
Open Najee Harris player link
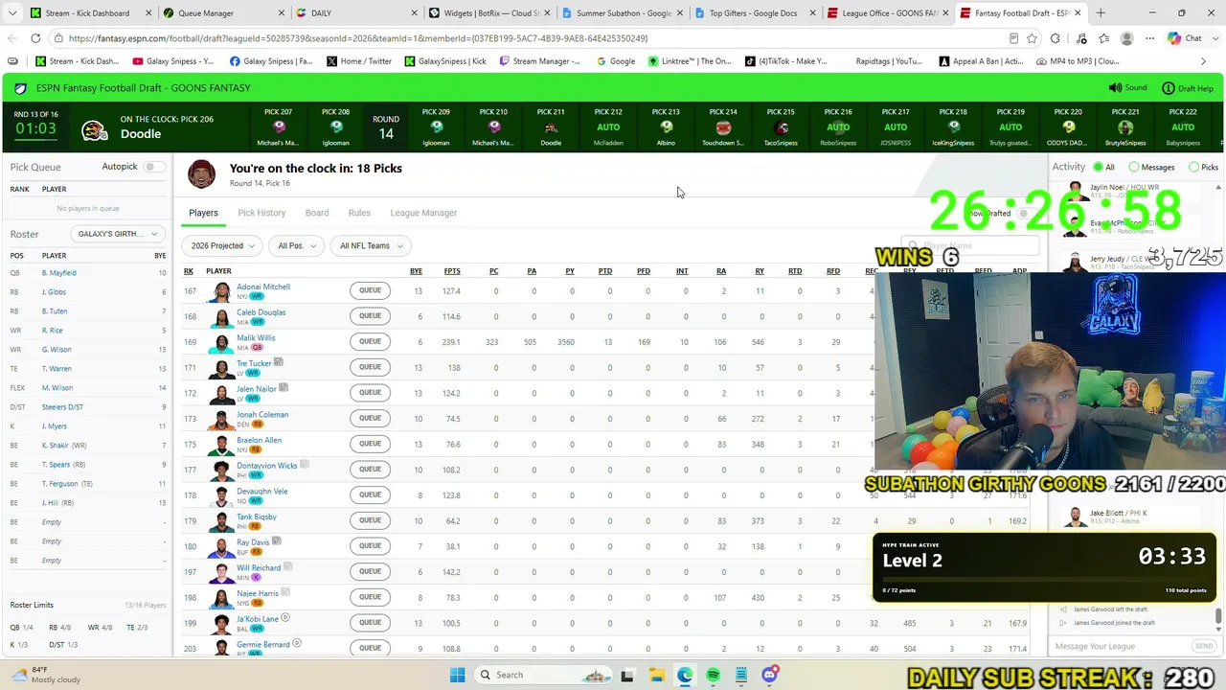coord(258,593)
